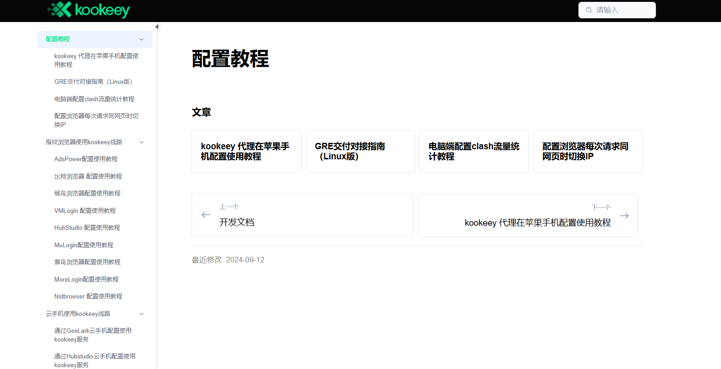721x369 pixels.
Task: Open 紫鸟浏览器配置使用教程
Action: [88, 262]
